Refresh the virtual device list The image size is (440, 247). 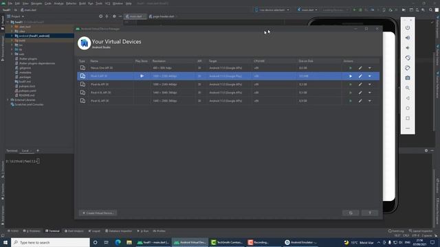[x=351, y=213]
